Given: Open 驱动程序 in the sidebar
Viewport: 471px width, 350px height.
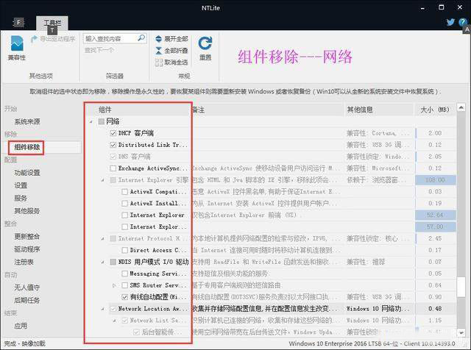Looking at the screenshot, I should click(27, 249).
